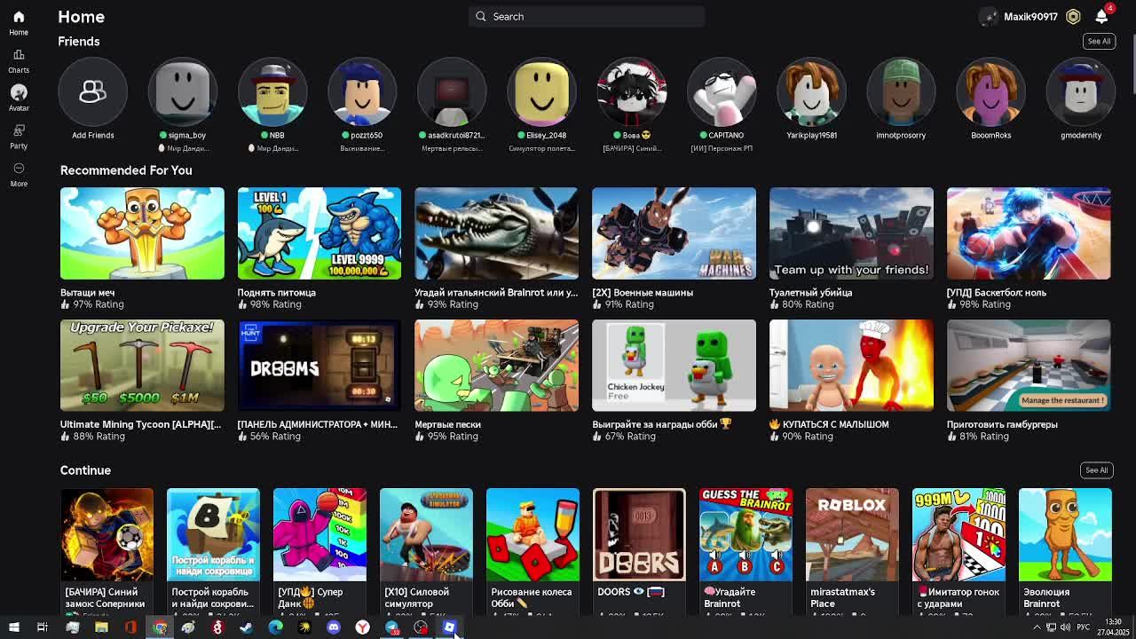Screen dimensions: 1136x639
Task: Open File Explorer from the taskbar
Action: pyautogui.click(x=101, y=627)
